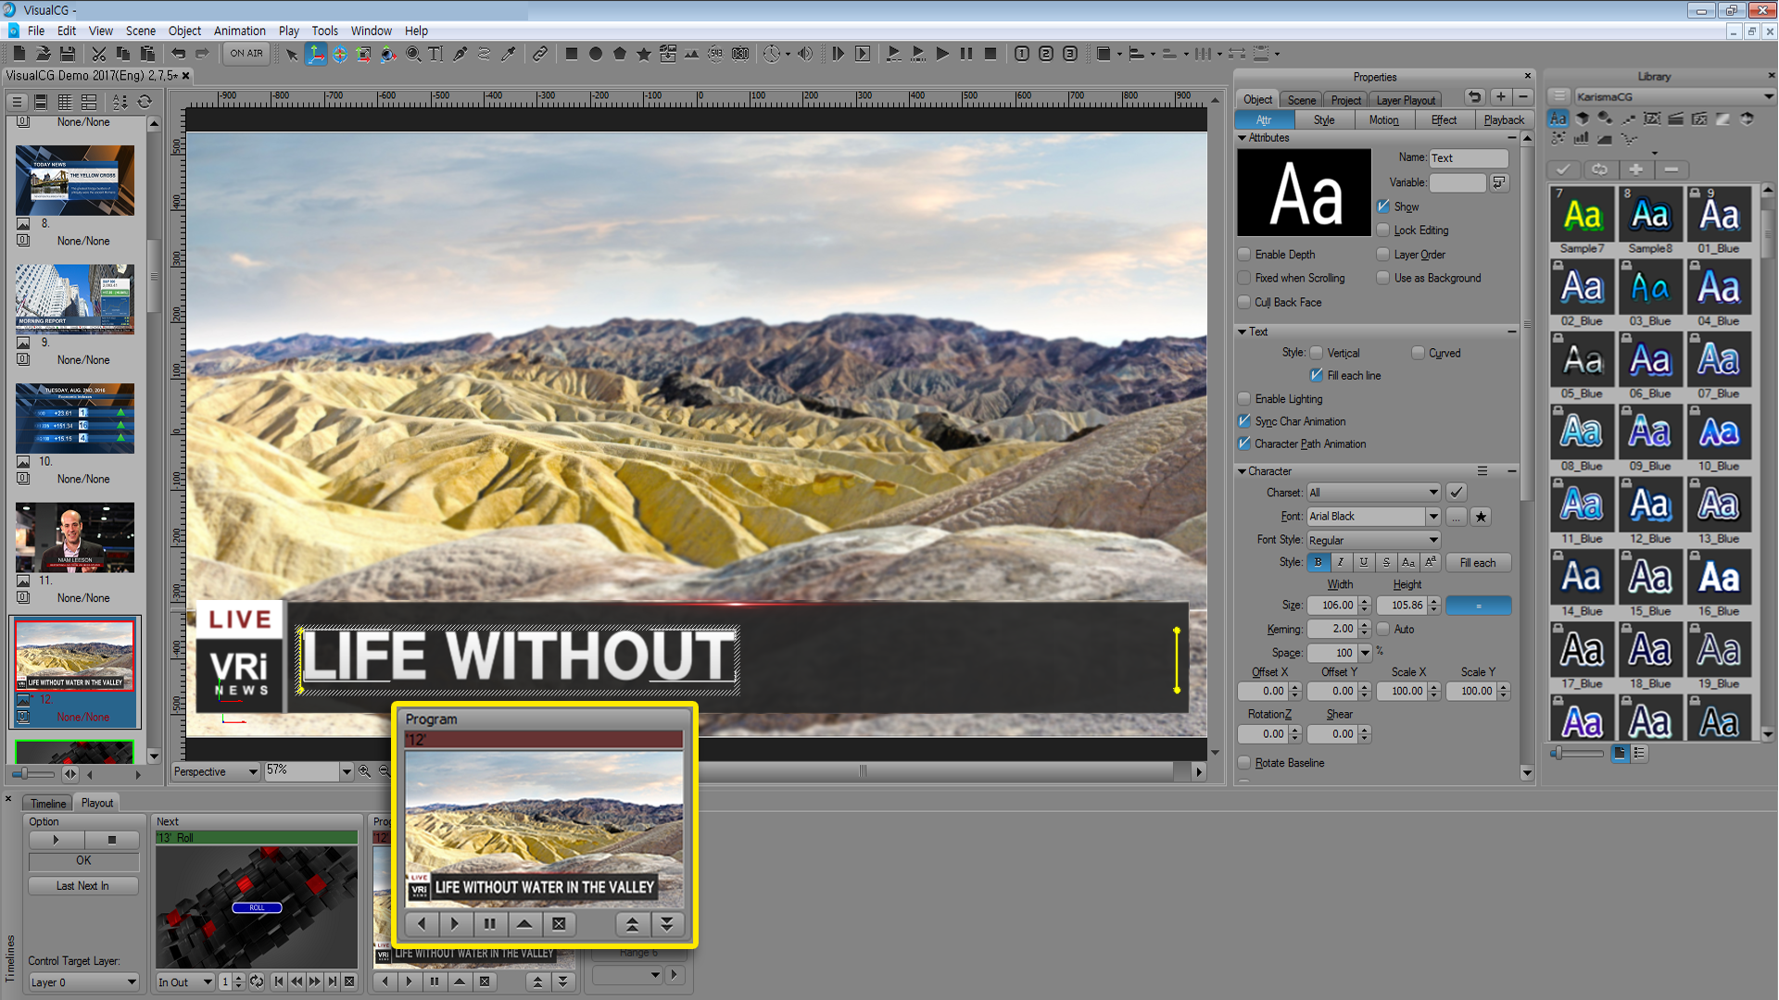This screenshot has height=1000, width=1779.
Task: Click the Library add plus button
Action: 1636,169
